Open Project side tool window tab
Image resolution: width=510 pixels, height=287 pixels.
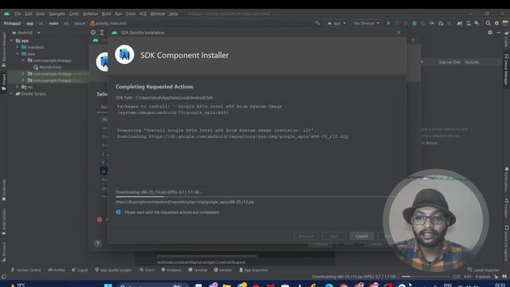coord(4,82)
